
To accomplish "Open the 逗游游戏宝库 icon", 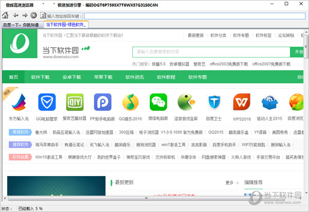I will [x=186, y=102].
